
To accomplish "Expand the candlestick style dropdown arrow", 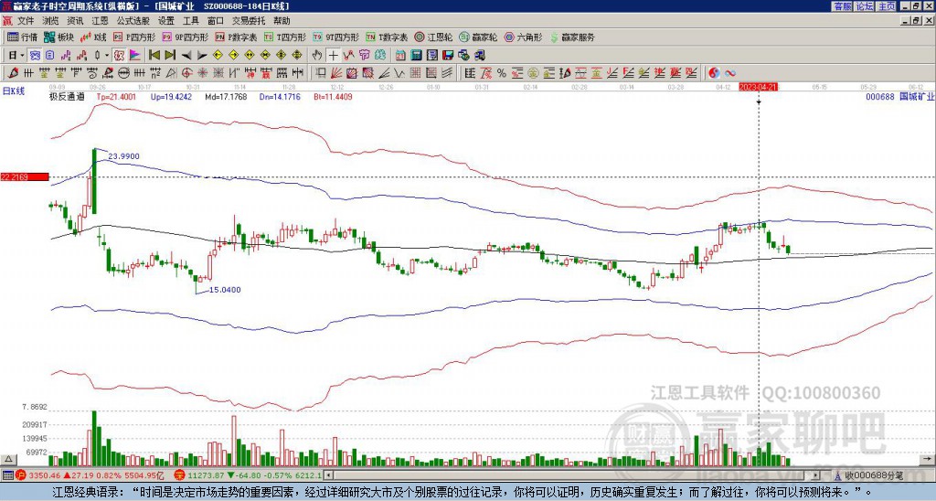I will [x=107, y=56].
